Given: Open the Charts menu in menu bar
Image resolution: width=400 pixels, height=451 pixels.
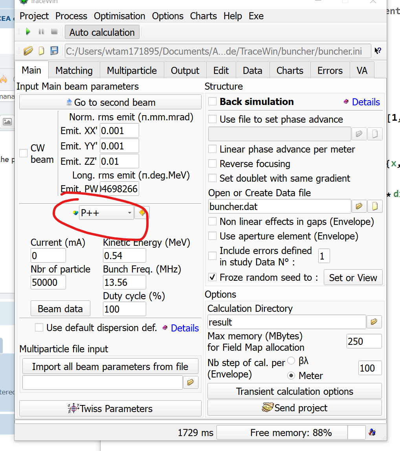Looking at the screenshot, I should [204, 16].
